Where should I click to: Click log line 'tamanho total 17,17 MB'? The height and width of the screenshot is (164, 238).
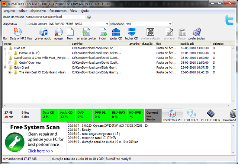pyautogui.click(x=92, y=138)
